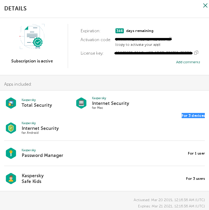Click the Internet Security for Mac icon
Viewport: 209px width, 210px height.
(x=81, y=103)
